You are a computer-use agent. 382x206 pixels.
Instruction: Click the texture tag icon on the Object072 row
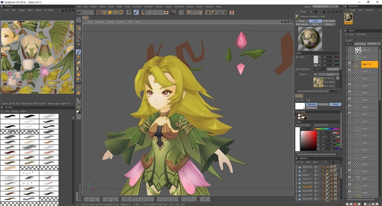(335, 167)
